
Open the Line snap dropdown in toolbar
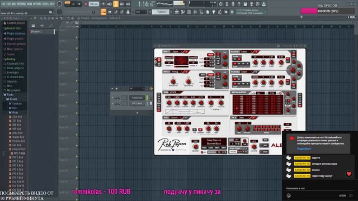click(141, 12)
